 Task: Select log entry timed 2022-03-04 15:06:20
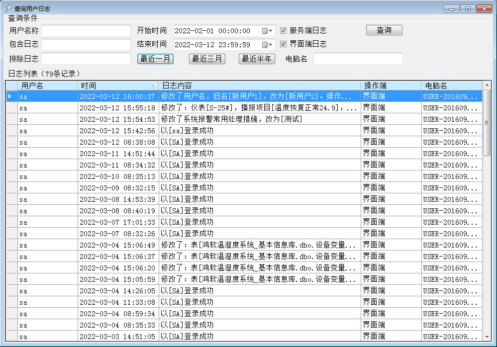click(244, 267)
